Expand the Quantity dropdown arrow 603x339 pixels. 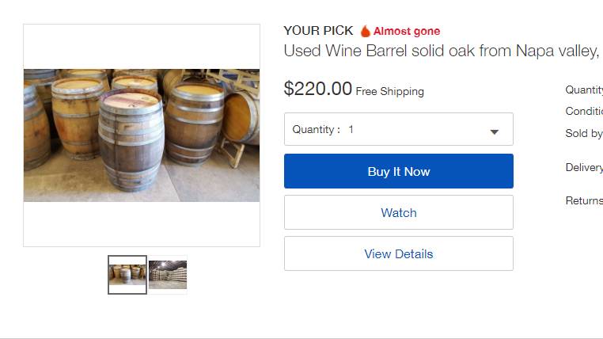(494, 131)
